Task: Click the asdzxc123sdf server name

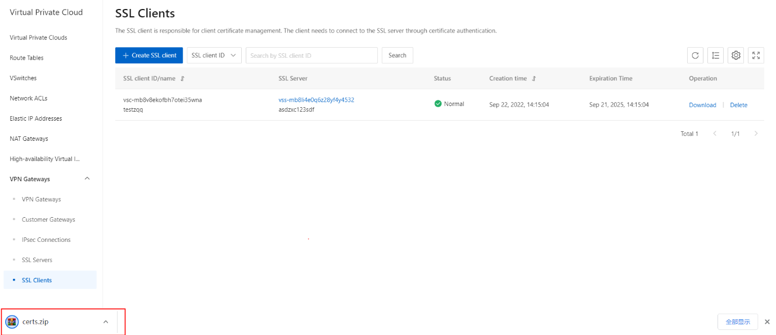Action: (x=296, y=109)
